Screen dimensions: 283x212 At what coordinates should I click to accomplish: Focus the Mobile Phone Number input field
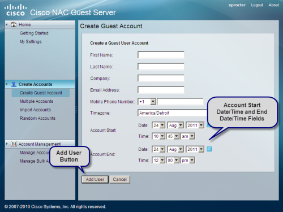(180, 102)
